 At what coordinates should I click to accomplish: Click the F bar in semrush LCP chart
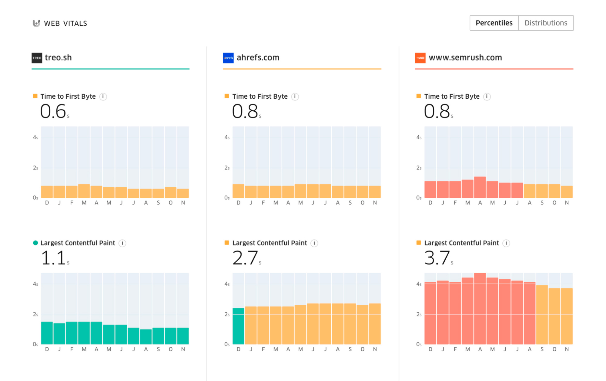click(455, 313)
